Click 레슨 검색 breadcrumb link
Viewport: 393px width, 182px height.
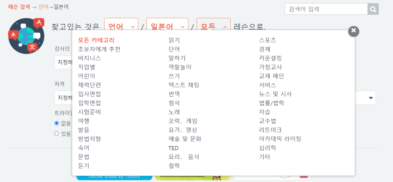(19, 7)
